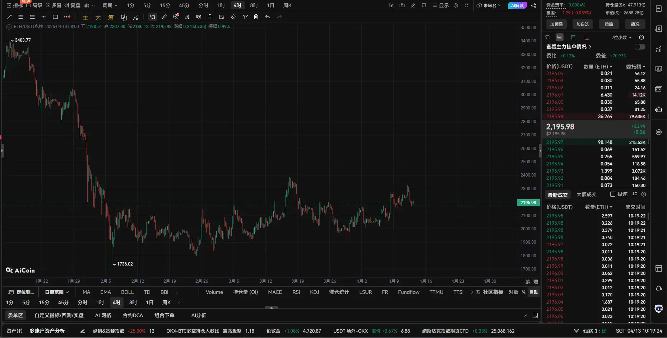The height and width of the screenshot is (338, 667).
Task: Click the 加预警 button
Action: (x=556, y=24)
